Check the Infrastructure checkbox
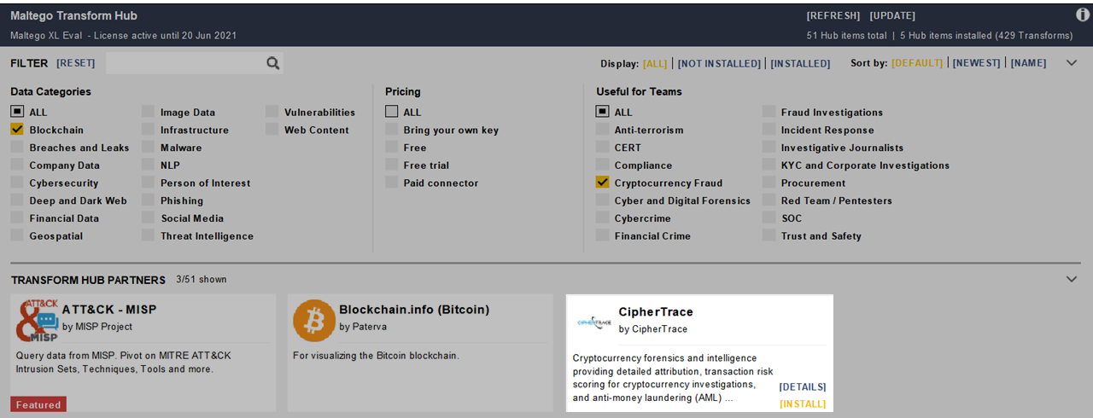Image resolution: width=1093 pixels, height=418 pixels. coord(149,130)
